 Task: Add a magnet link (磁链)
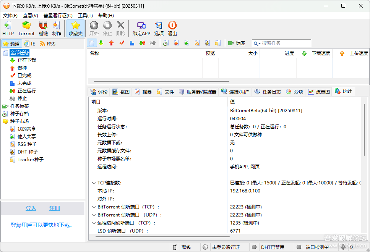pyautogui.click(x=43, y=28)
